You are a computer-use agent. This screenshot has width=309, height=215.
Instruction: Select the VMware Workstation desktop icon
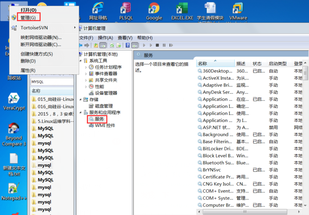tap(238, 11)
